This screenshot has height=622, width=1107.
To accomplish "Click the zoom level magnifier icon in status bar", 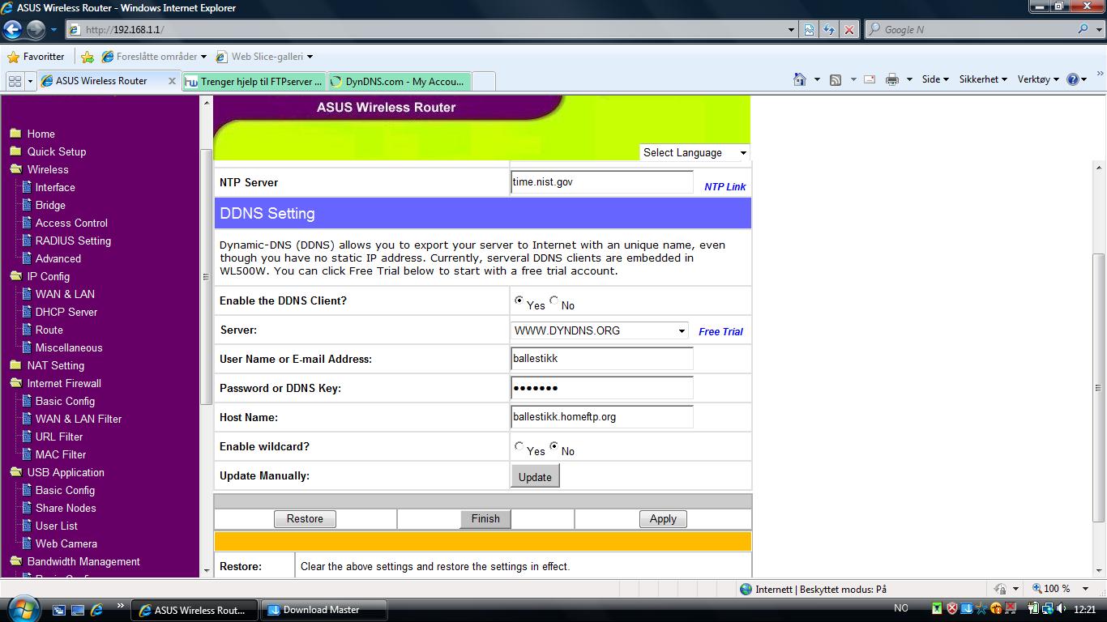I will [1036, 589].
